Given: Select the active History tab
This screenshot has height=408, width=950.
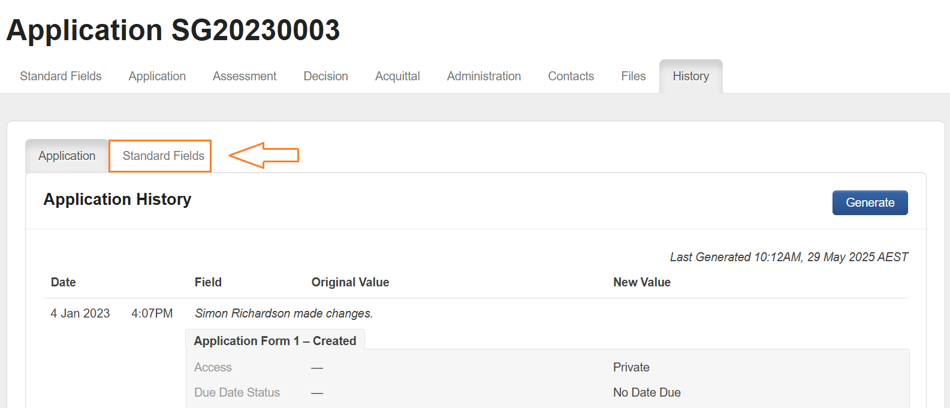Looking at the screenshot, I should (x=690, y=76).
